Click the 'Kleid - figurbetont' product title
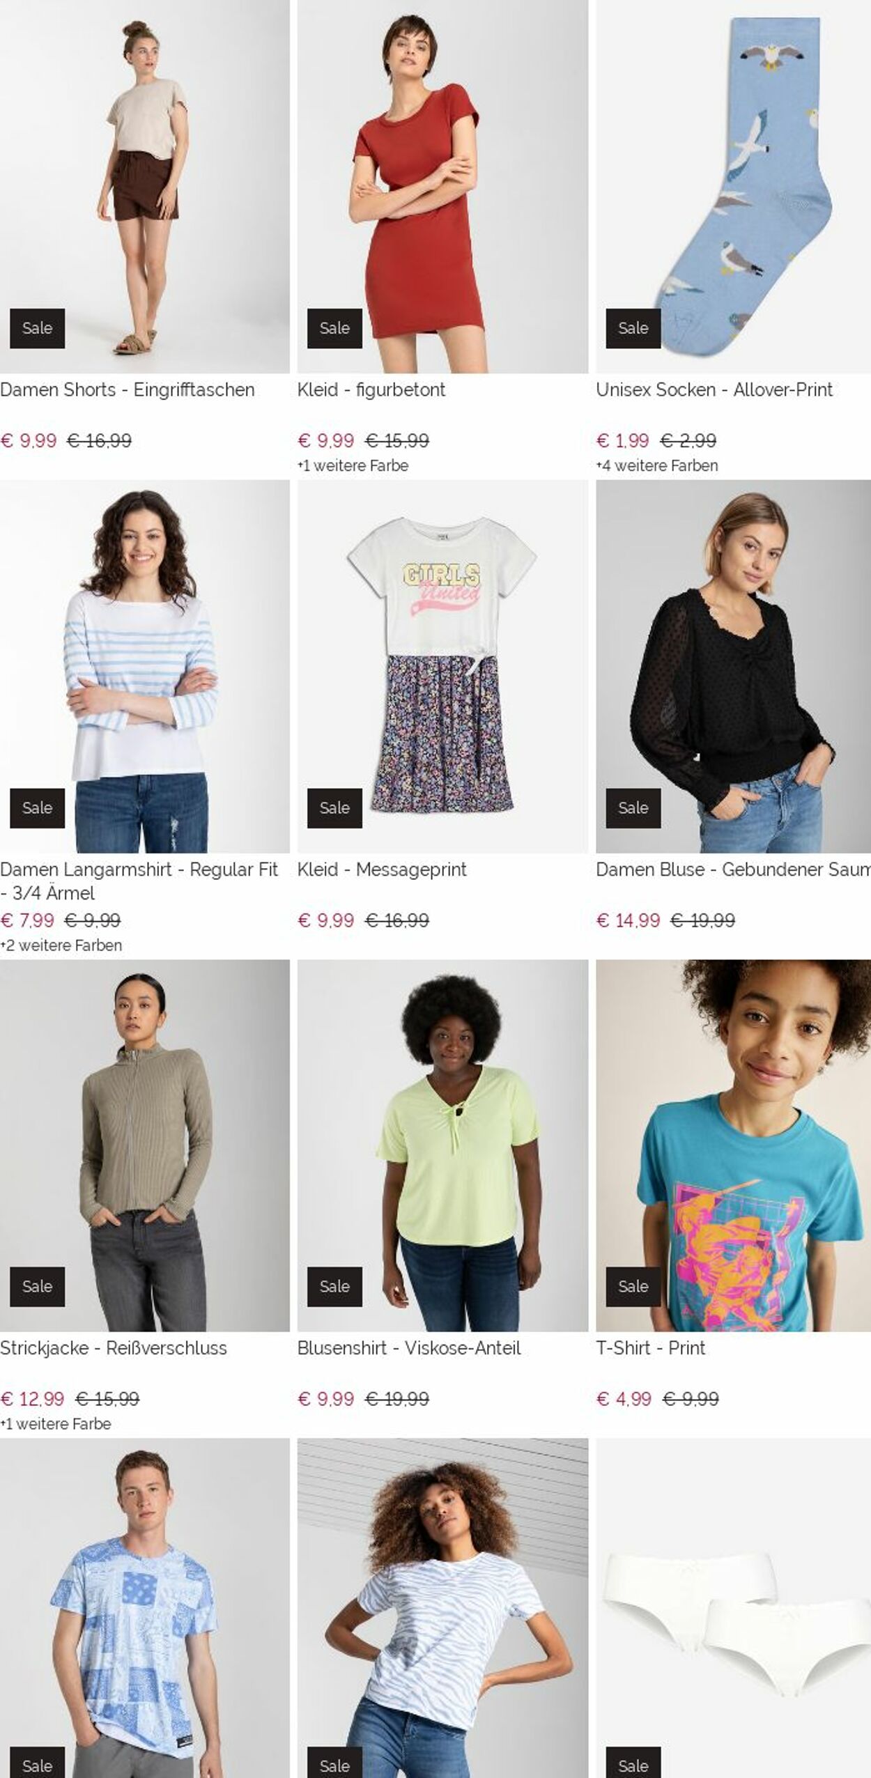This screenshot has width=871, height=1778. pos(371,389)
